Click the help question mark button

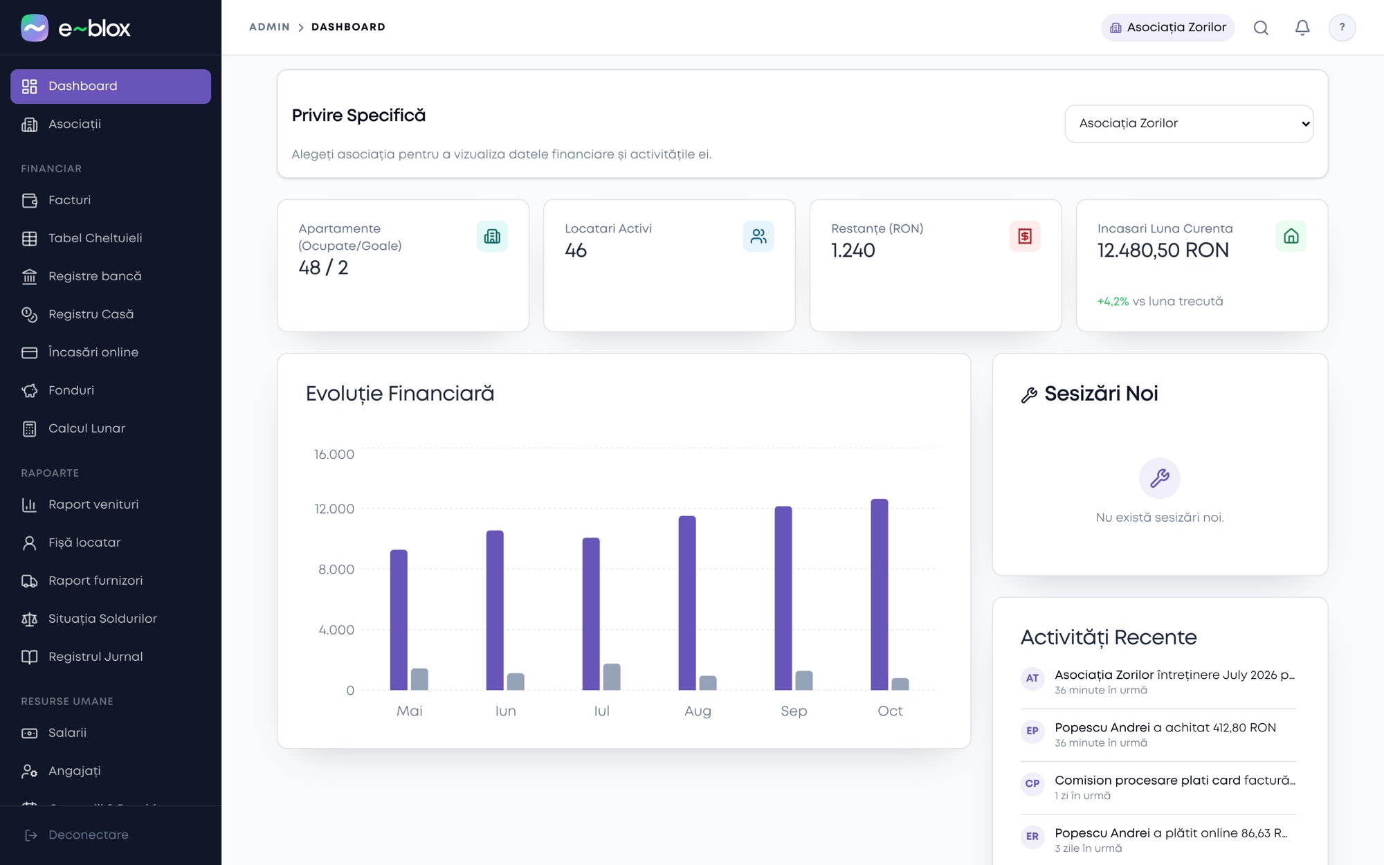pyautogui.click(x=1342, y=28)
